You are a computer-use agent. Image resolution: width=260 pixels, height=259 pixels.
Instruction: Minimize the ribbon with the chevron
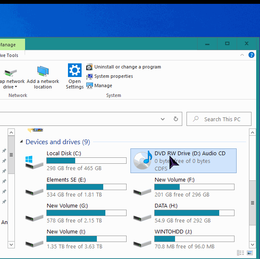pos(242,55)
